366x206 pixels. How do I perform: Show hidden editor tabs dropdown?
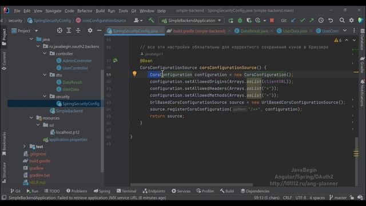[345, 30]
